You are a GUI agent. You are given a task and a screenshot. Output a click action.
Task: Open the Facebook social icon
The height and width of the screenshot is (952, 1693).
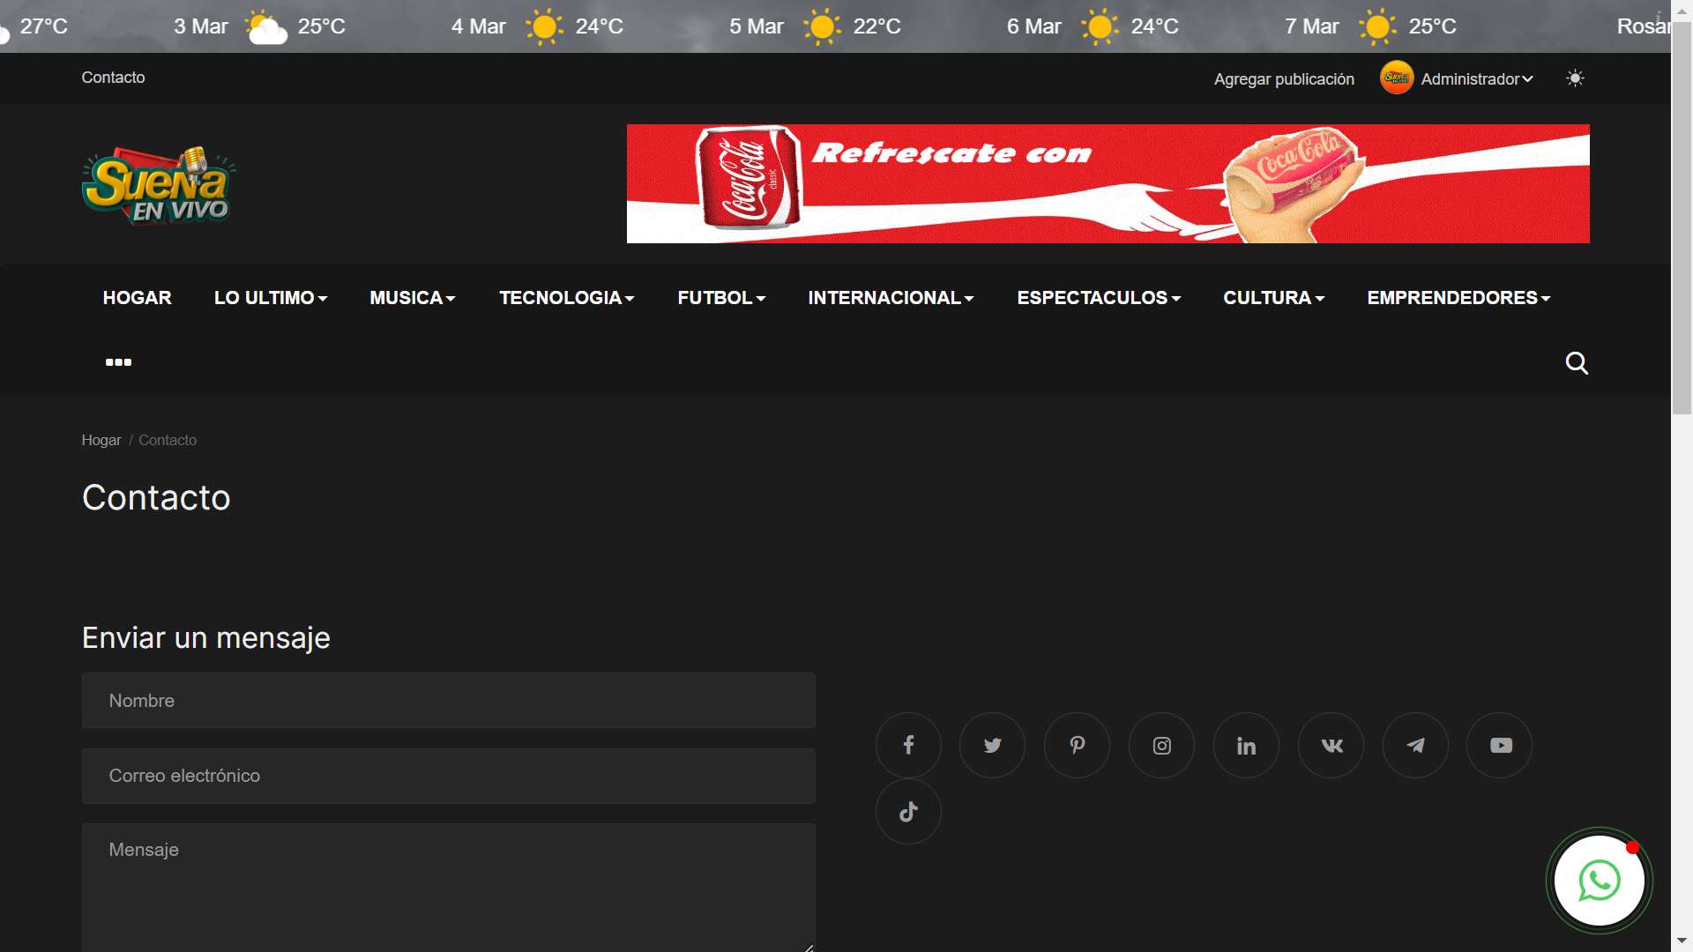pos(908,746)
